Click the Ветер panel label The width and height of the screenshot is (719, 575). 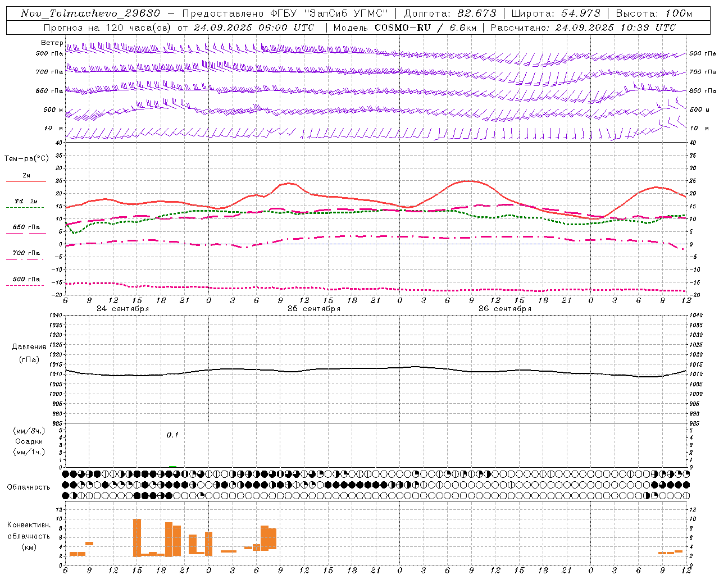point(52,43)
